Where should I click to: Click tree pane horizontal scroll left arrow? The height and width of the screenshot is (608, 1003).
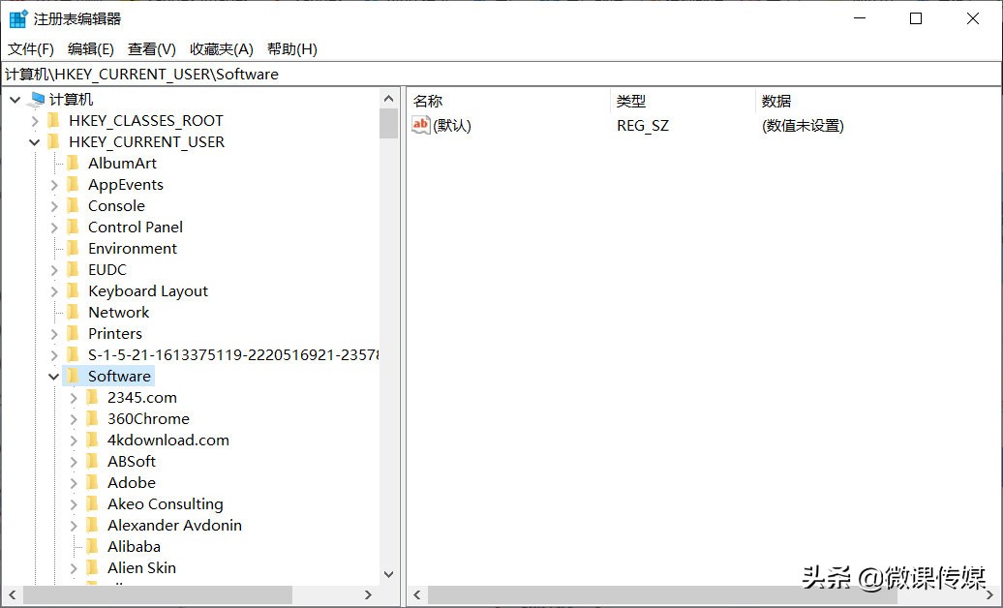[x=13, y=594]
